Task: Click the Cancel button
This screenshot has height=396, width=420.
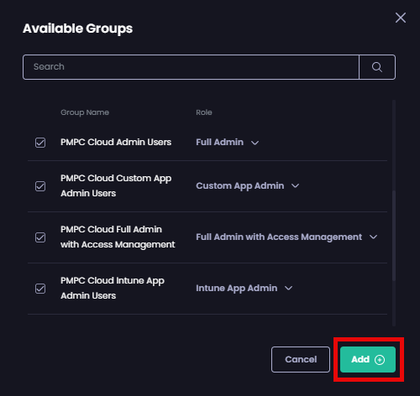Action: click(301, 359)
